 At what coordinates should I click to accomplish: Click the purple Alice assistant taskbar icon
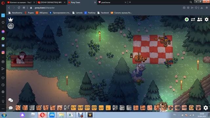click(x=23, y=115)
